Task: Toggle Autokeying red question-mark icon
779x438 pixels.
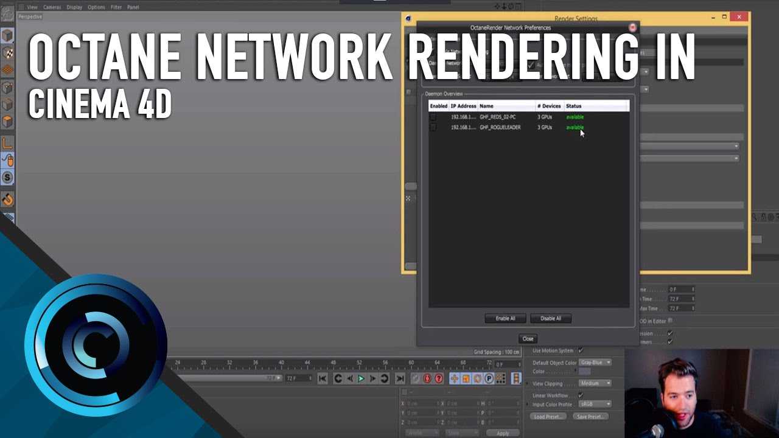Action: pos(439,378)
